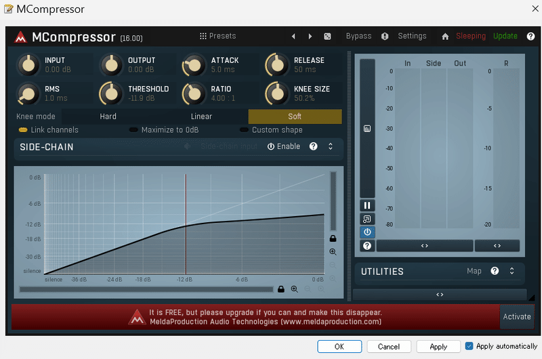Click the OK button
This screenshot has height=359, width=542.
tap(339, 347)
